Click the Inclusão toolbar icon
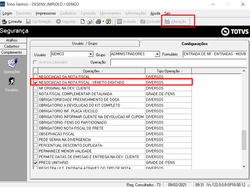 coord(120,21)
